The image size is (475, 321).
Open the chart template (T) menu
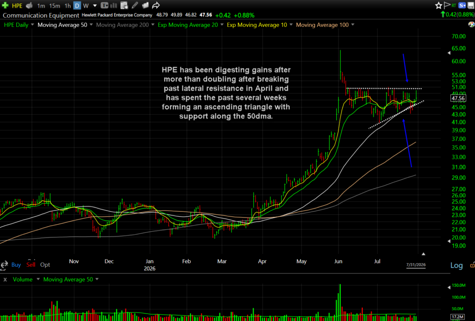[104, 6]
